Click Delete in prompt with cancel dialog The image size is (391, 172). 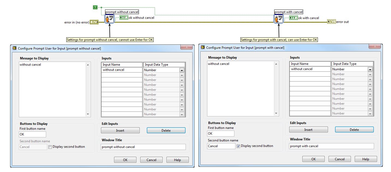point(354,129)
